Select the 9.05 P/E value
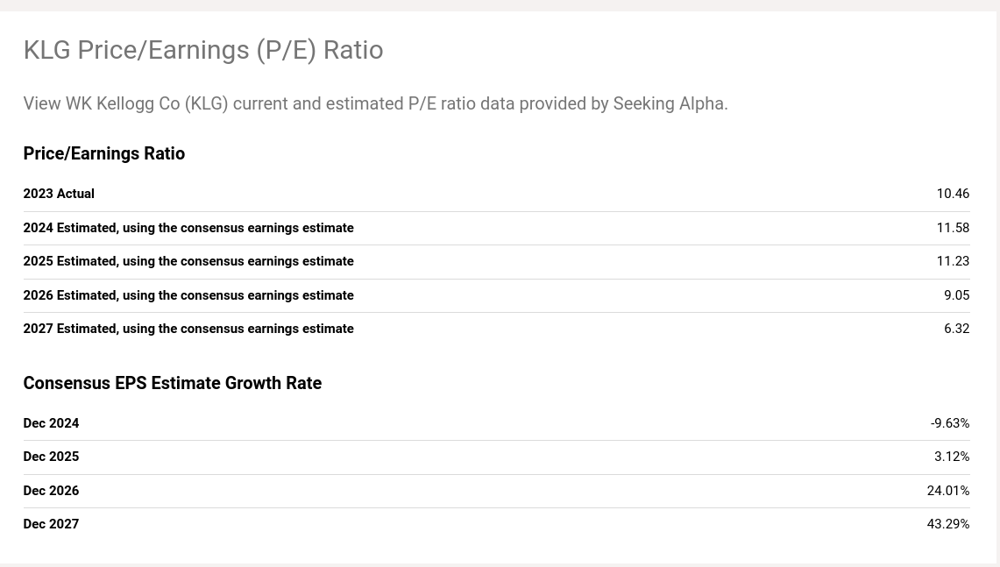This screenshot has height=567, width=1000. tap(956, 295)
